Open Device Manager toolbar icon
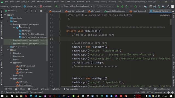 pyautogui.click(x=159, y=7)
